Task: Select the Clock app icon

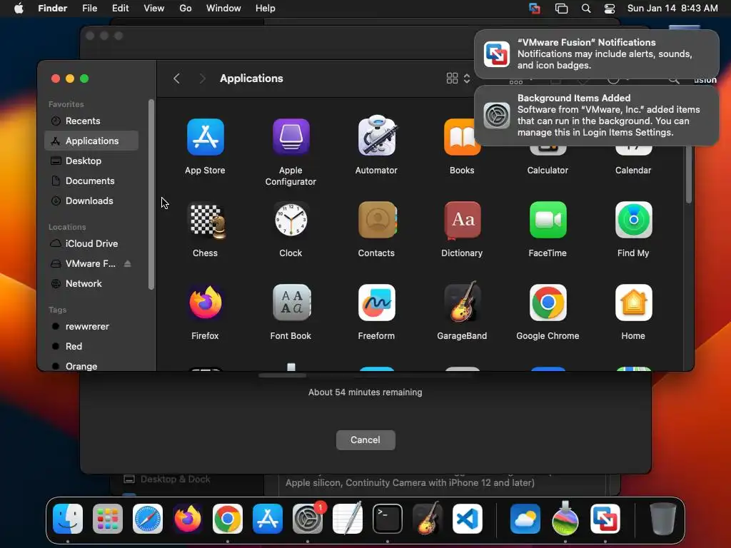Action: click(x=291, y=220)
